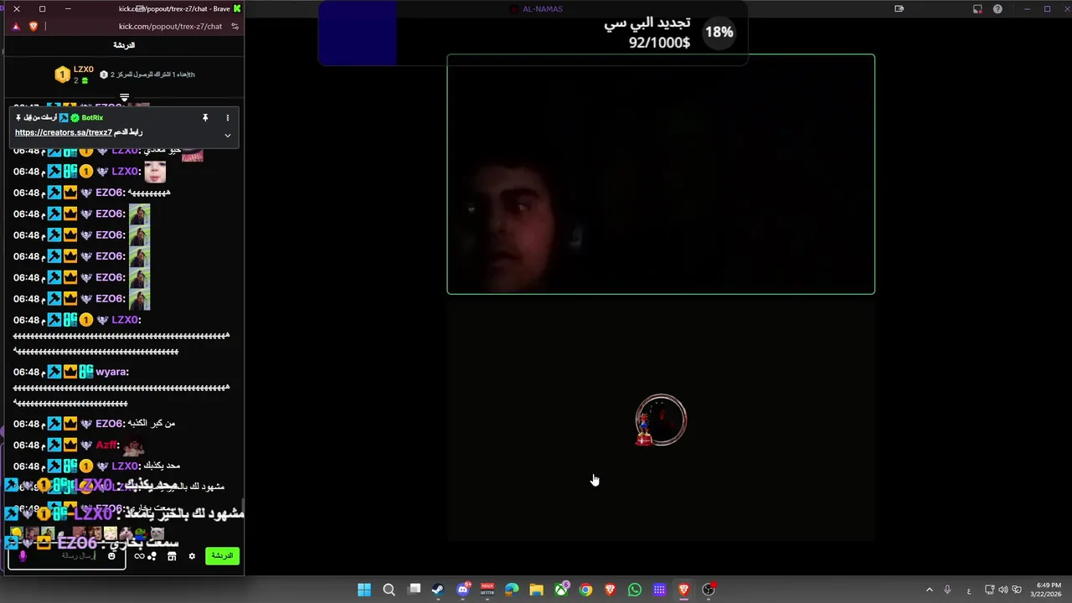Image resolution: width=1072 pixels, height=603 pixels.
Task: Click the kick.com/popout/trex-z7/chat address bar
Action: coord(170,26)
